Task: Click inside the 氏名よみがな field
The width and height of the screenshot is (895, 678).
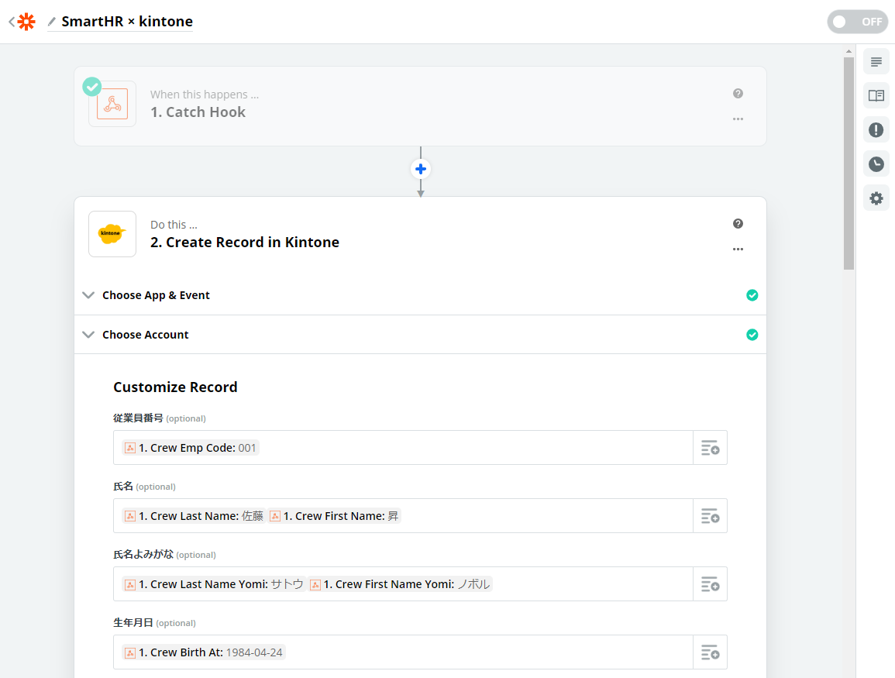Action: [x=403, y=583]
